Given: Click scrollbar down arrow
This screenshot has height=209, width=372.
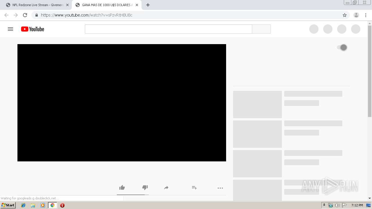Looking at the screenshot, I should coord(370,198).
